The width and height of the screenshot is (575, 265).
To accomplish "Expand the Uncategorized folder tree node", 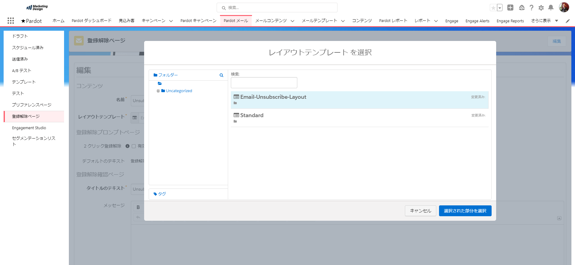I will click(158, 91).
